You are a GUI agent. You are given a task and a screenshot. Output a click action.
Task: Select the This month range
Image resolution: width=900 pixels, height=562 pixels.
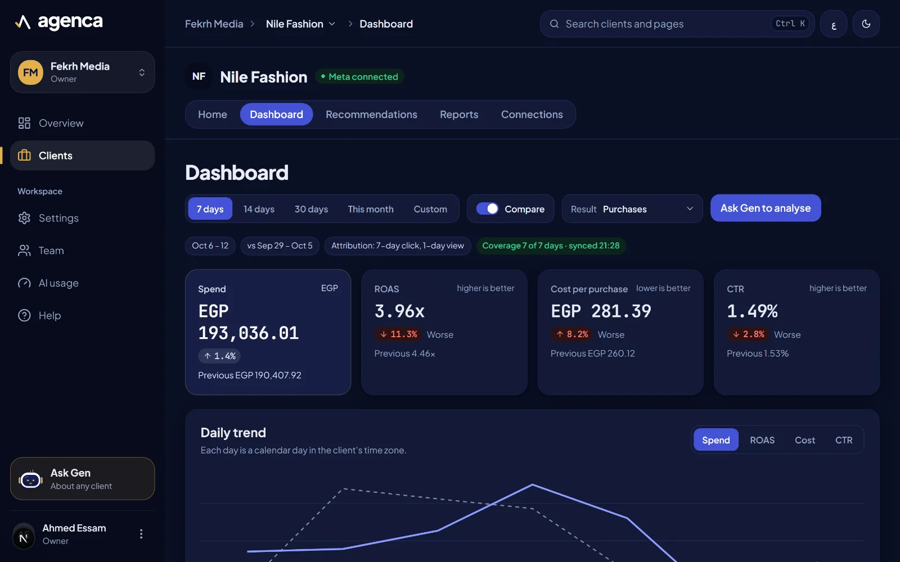(371, 209)
